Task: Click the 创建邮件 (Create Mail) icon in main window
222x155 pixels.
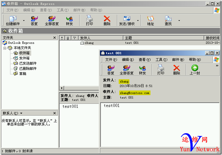Action: [x=13, y=20]
